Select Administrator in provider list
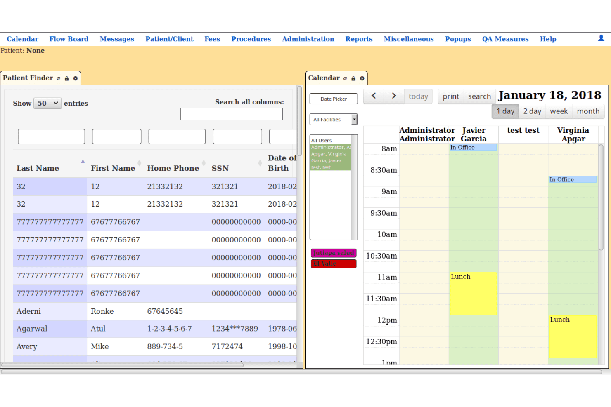This screenshot has width=611, height=407. coord(331,147)
